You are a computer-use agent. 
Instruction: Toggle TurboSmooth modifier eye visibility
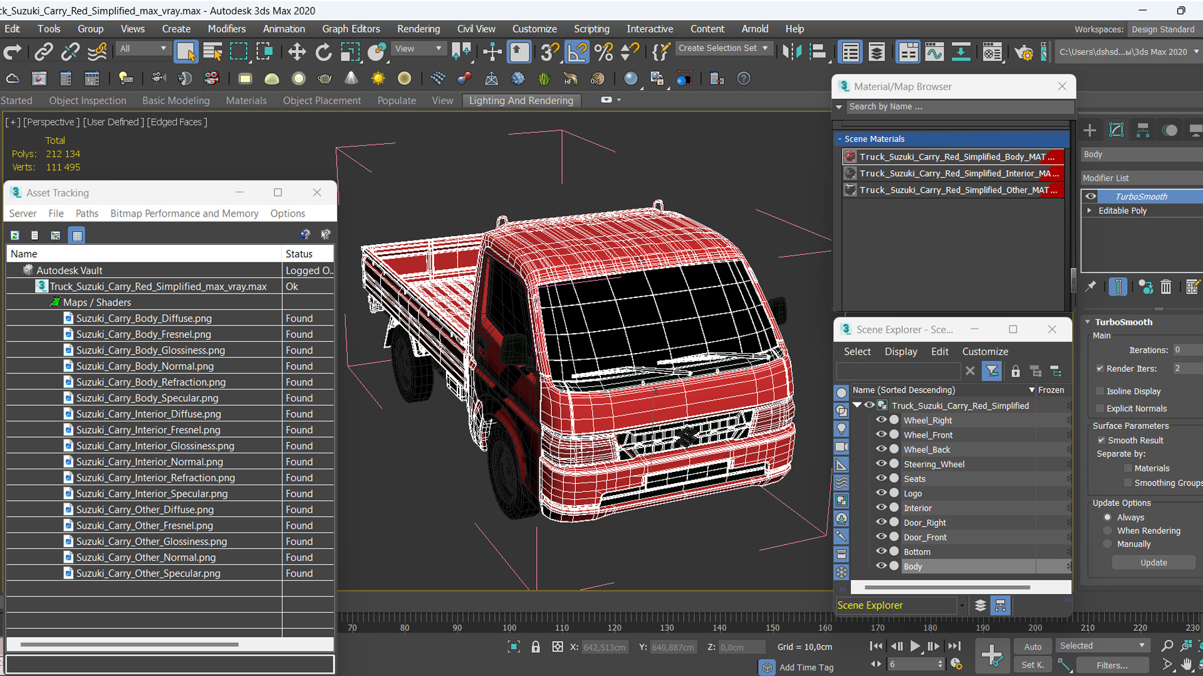click(x=1091, y=197)
